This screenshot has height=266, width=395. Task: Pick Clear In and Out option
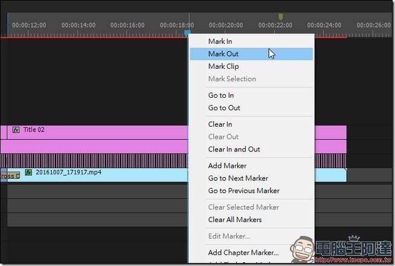click(251, 149)
